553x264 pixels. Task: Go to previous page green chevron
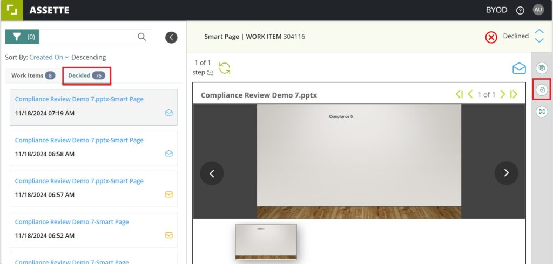[470, 94]
